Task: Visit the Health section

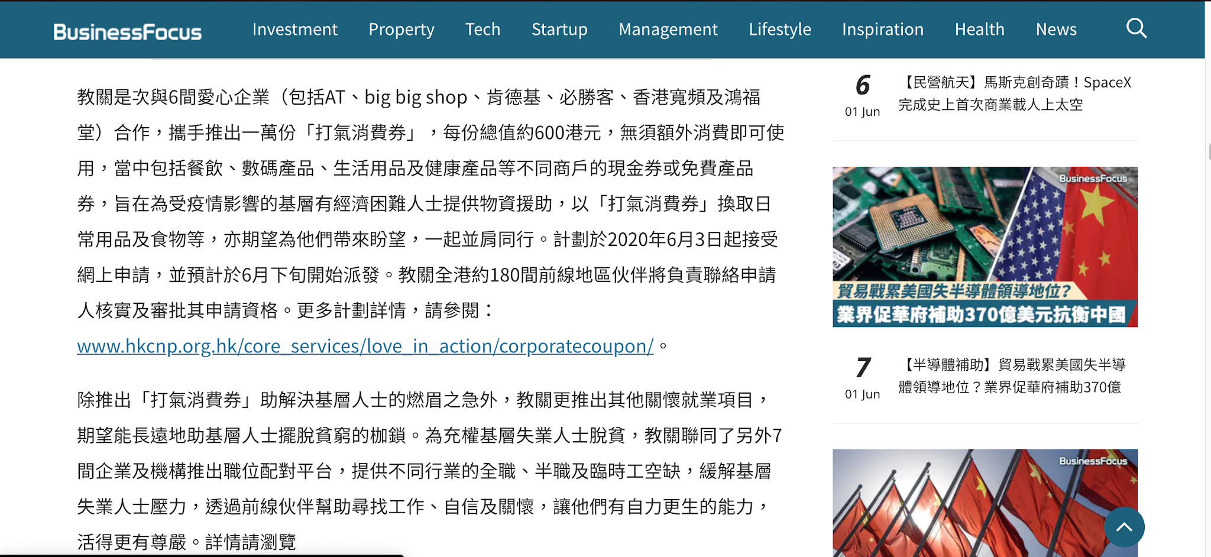Action: [x=980, y=29]
